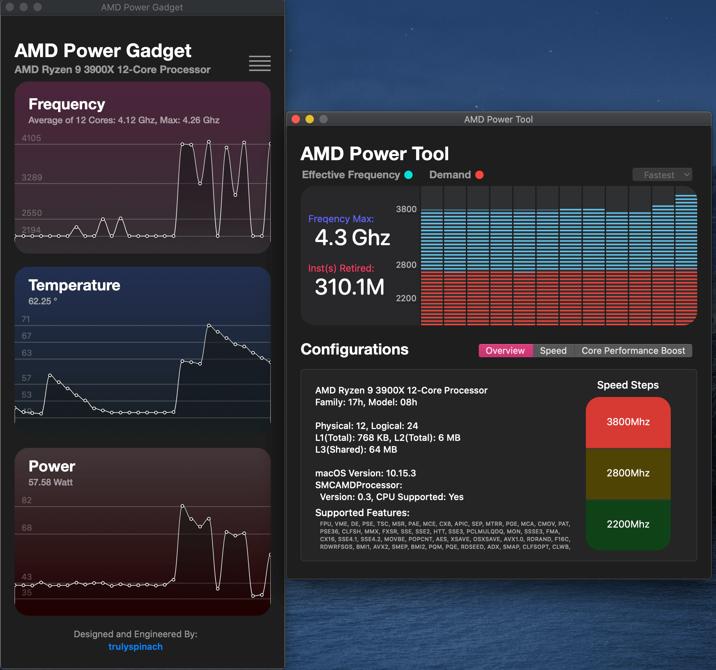Click the Freqency Max 4.3 Ghz readout
This screenshot has height=670, width=716.
click(352, 237)
